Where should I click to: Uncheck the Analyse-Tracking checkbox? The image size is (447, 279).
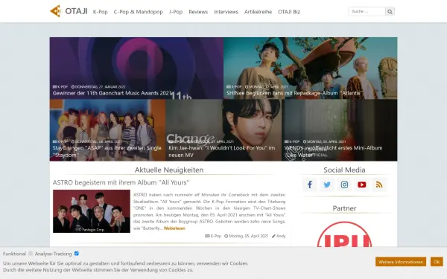click(x=77, y=254)
